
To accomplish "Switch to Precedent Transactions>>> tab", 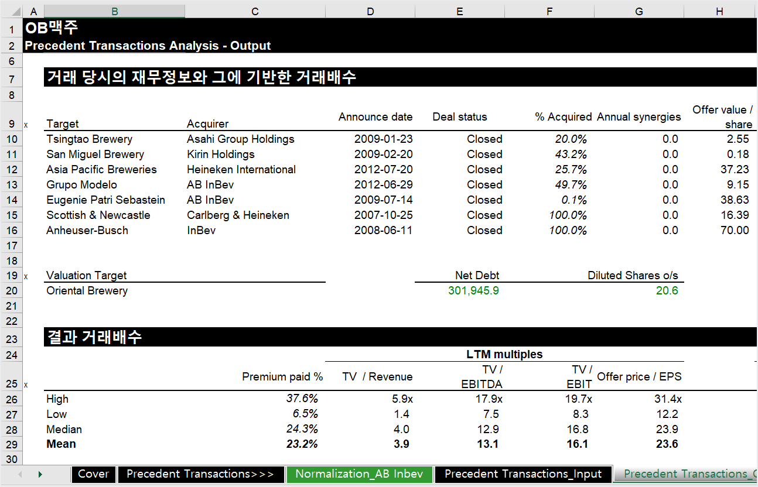I will [200, 474].
